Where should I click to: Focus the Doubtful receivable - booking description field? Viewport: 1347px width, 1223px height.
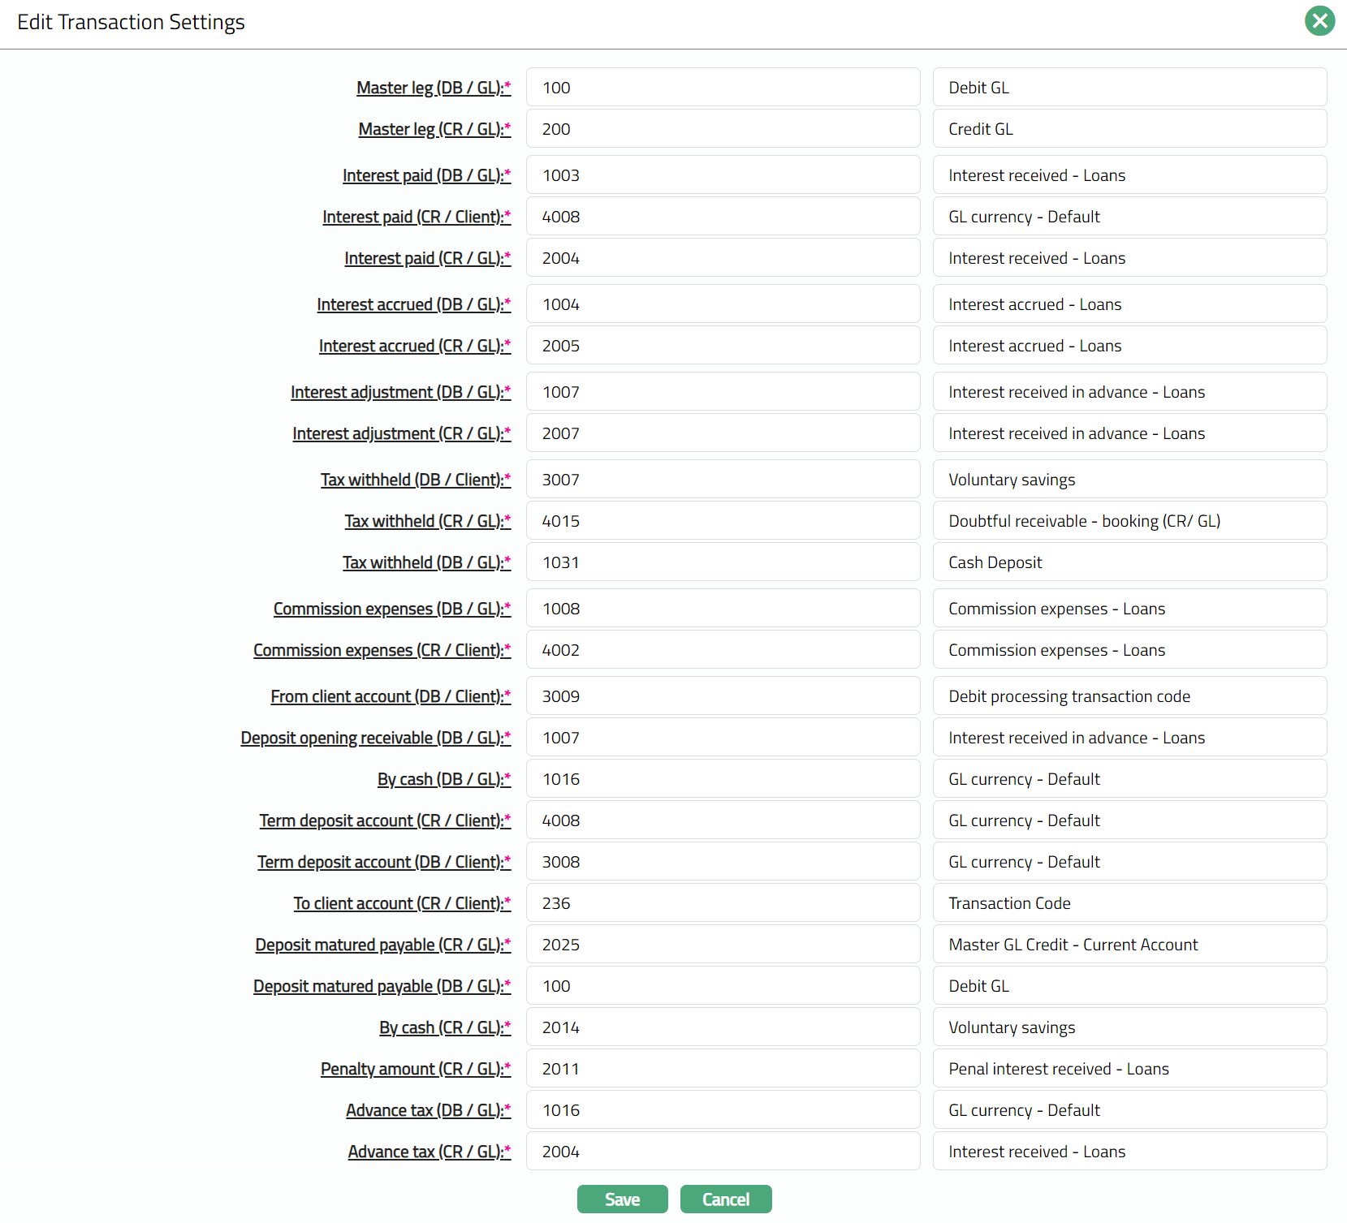pyautogui.click(x=1129, y=521)
